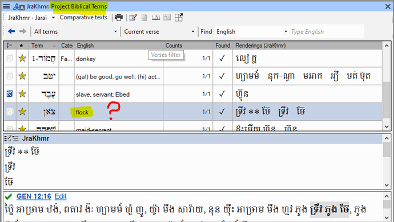The width and height of the screenshot is (394, 222).
Task: Click Comparative texts in the toolbar
Action: (x=83, y=17)
